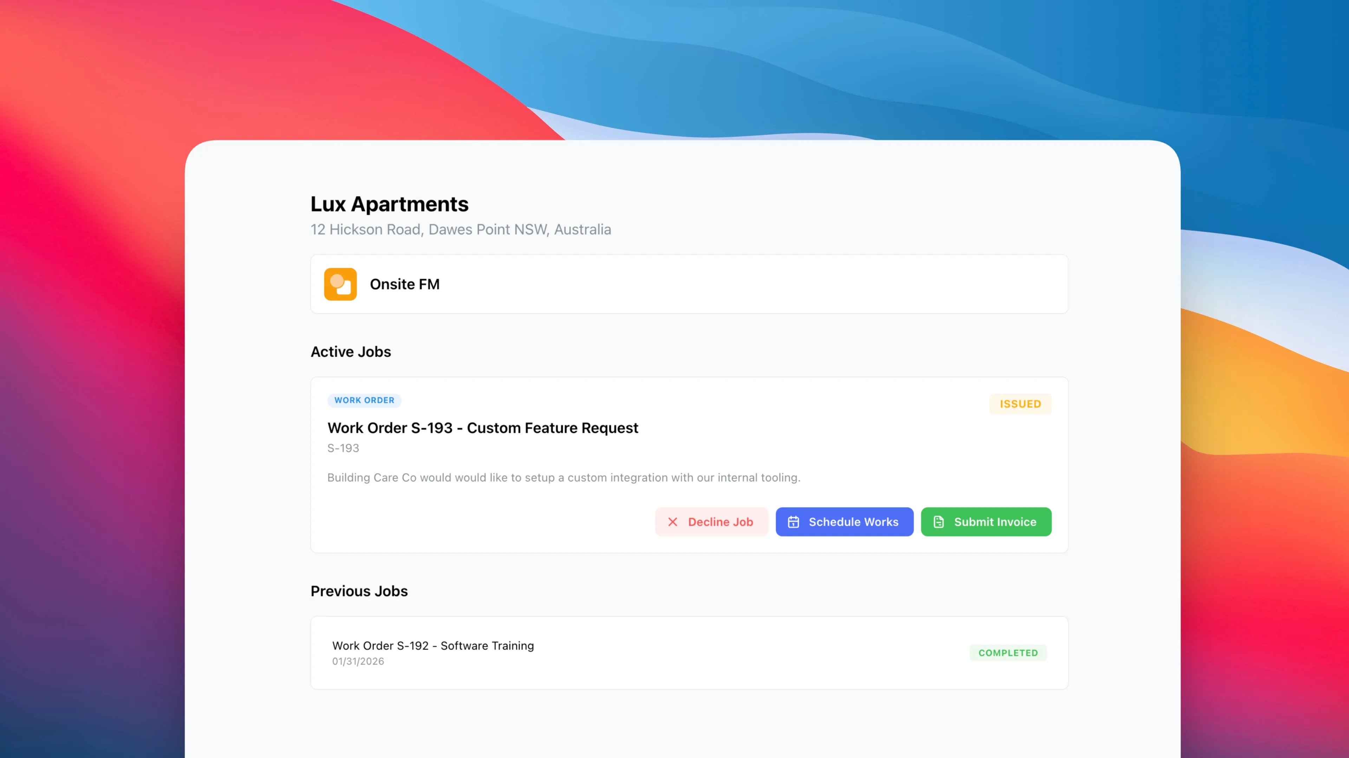Image resolution: width=1349 pixels, height=758 pixels.
Task: Click the invoice document icon in Submit Invoice
Action: pyautogui.click(x=938, y=521)
